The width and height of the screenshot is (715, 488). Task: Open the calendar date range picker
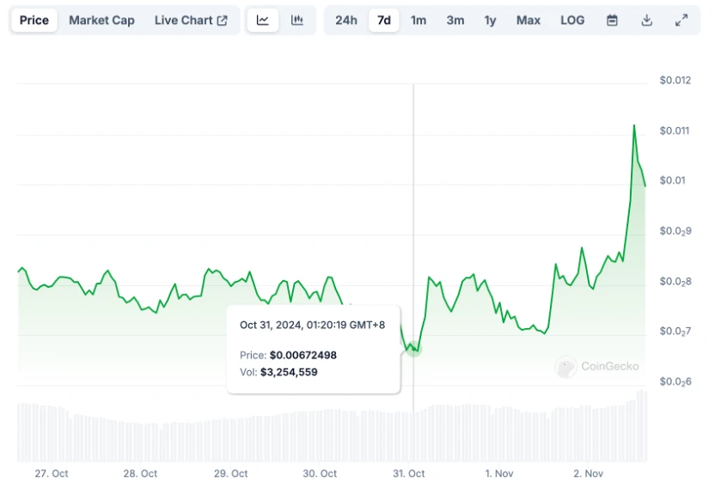(x=612, y=21)
